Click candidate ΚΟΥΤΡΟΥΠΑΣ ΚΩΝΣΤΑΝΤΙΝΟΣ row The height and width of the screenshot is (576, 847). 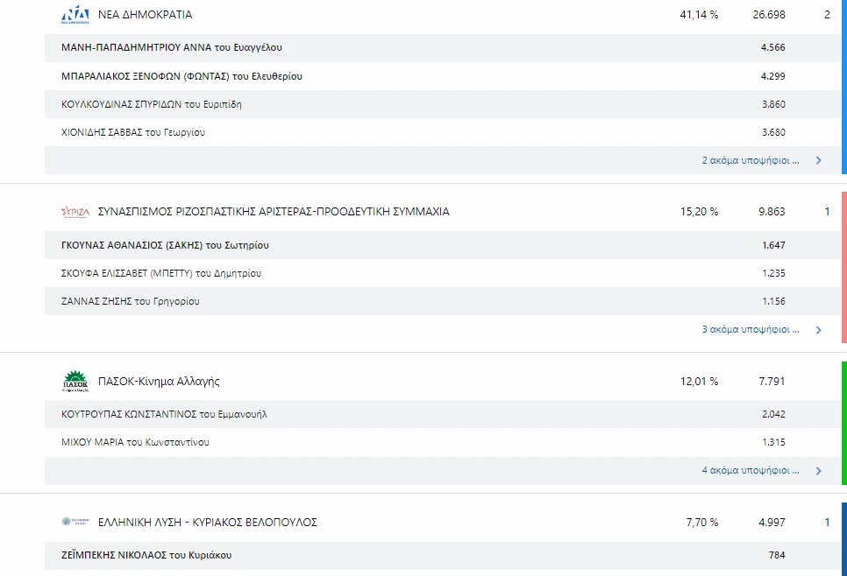[x=164, y=414]
